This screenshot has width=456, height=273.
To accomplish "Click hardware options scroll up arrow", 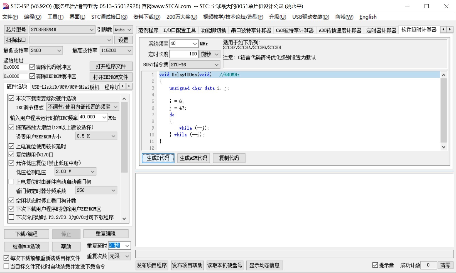I will [124, 99].
